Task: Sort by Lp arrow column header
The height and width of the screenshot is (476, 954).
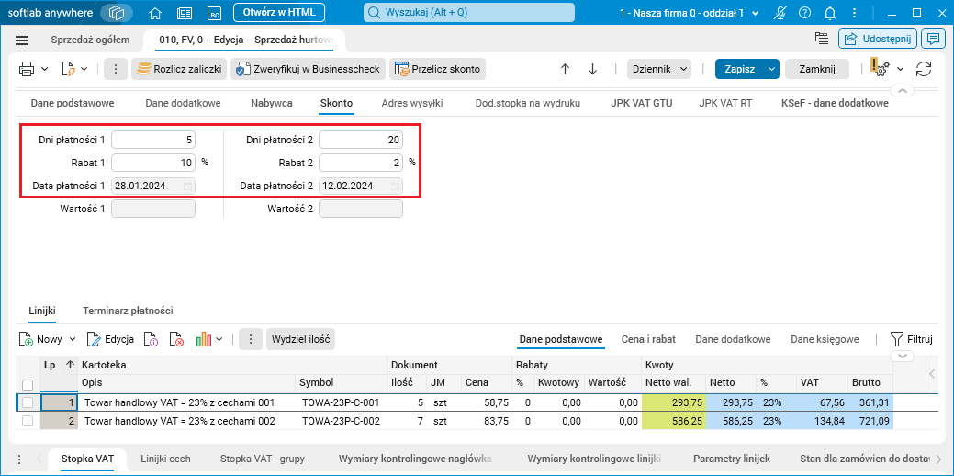Action: [70, 365]
